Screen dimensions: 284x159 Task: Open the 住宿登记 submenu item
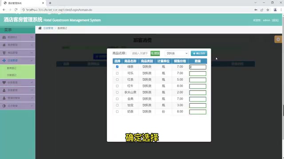click(12, 75)
